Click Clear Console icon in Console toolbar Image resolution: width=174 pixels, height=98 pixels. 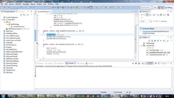pyautogui.click(x=143, y=63)
